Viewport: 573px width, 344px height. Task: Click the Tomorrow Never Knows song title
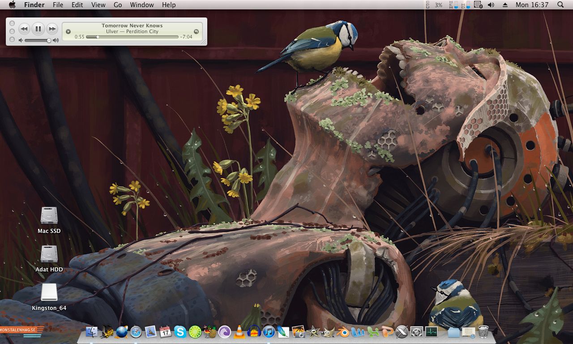pyautogui.click(x=132, y=26)
